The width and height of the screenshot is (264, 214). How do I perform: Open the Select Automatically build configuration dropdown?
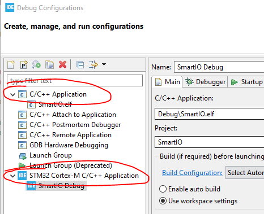click(x=245, y=172)
